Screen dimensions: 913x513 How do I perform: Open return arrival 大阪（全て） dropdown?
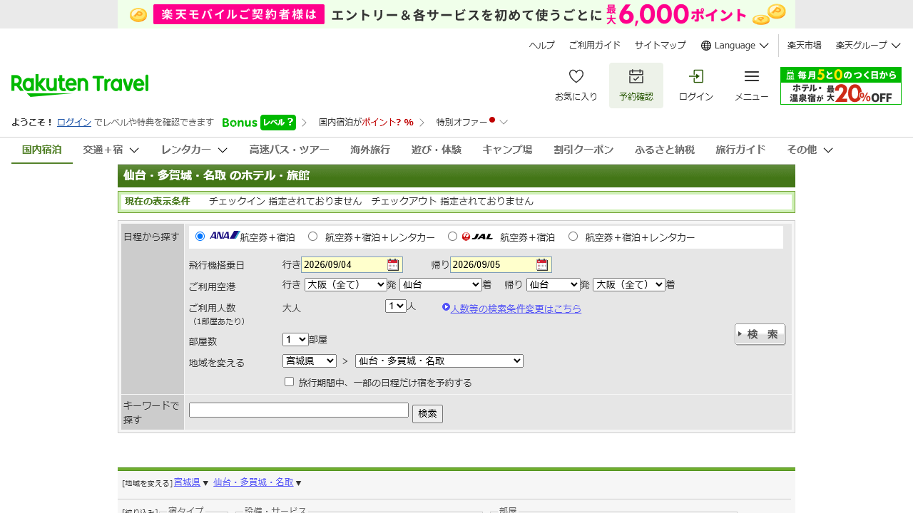tap(628, 284)
